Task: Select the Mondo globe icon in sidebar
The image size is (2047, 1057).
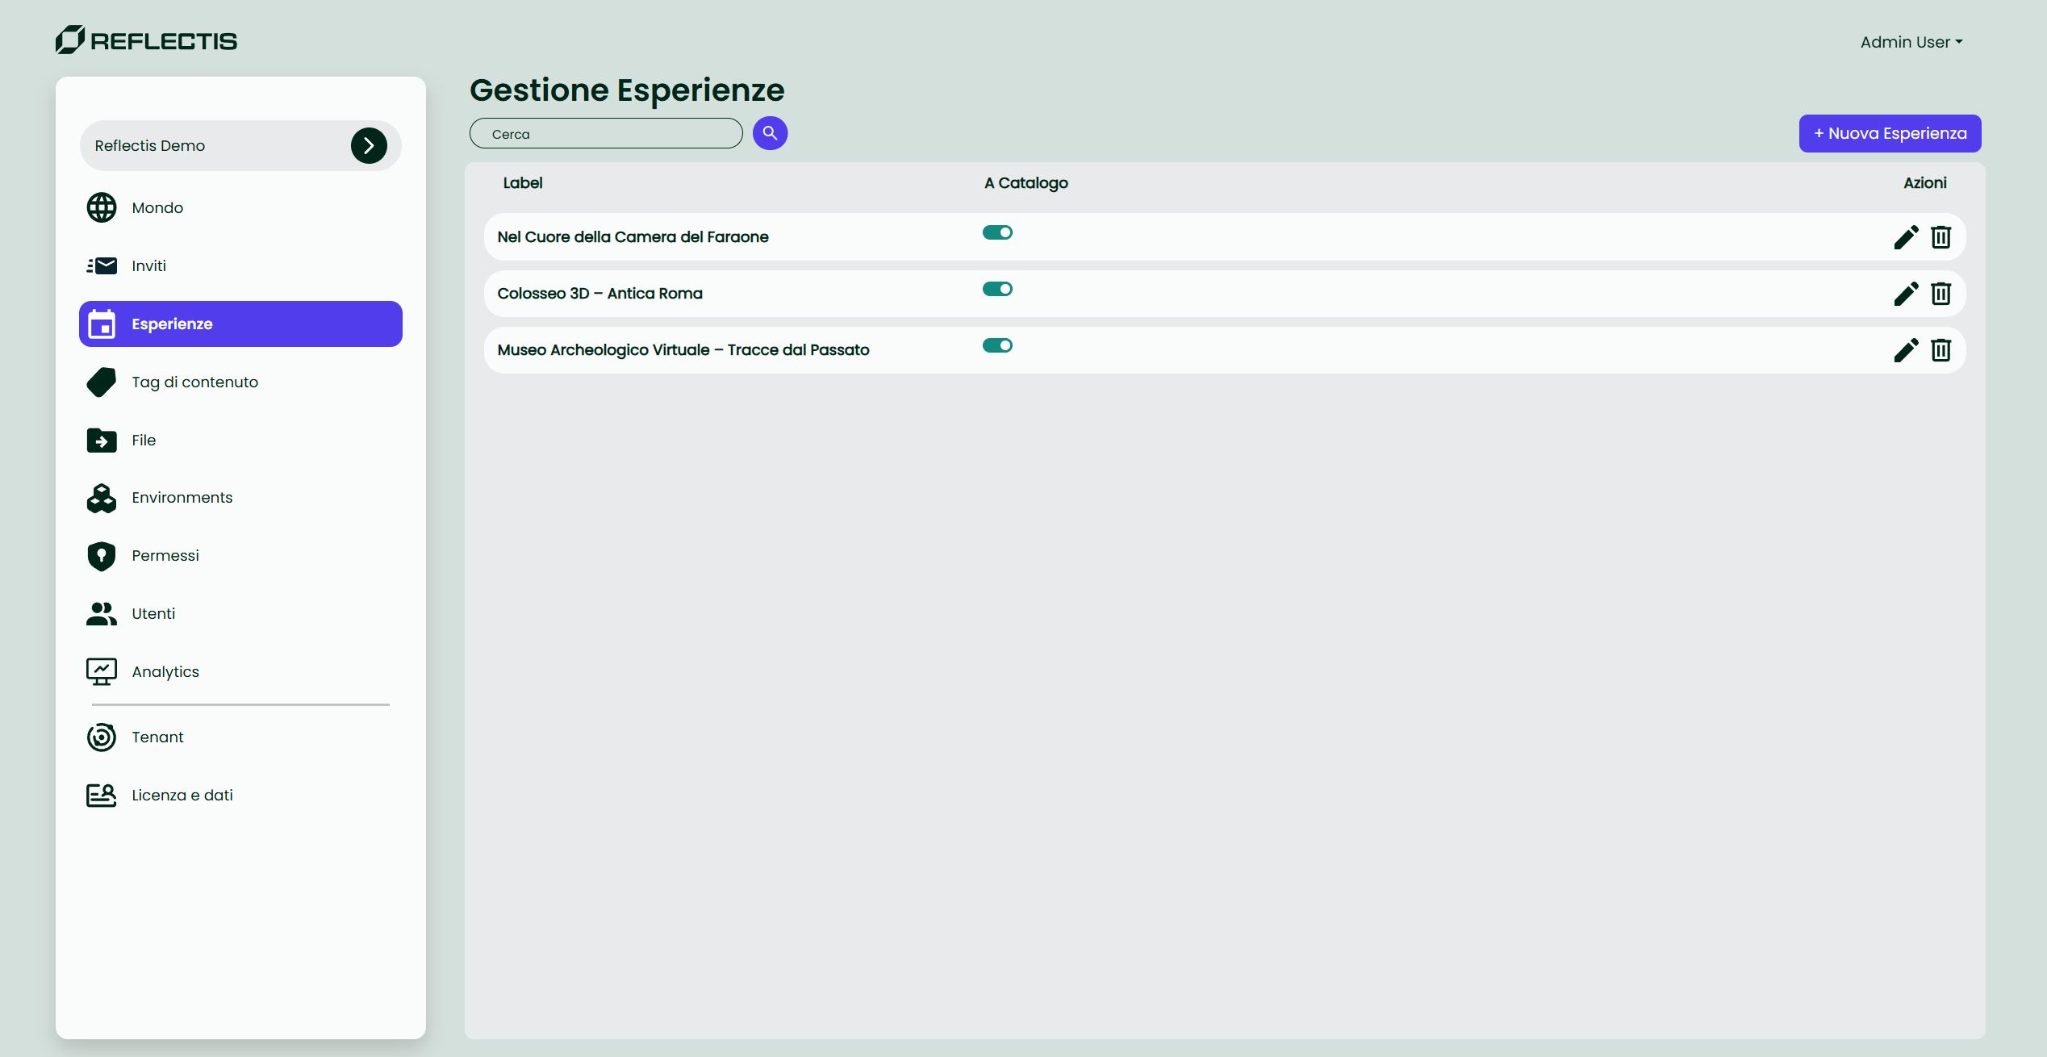Action: tap(102, 207)
